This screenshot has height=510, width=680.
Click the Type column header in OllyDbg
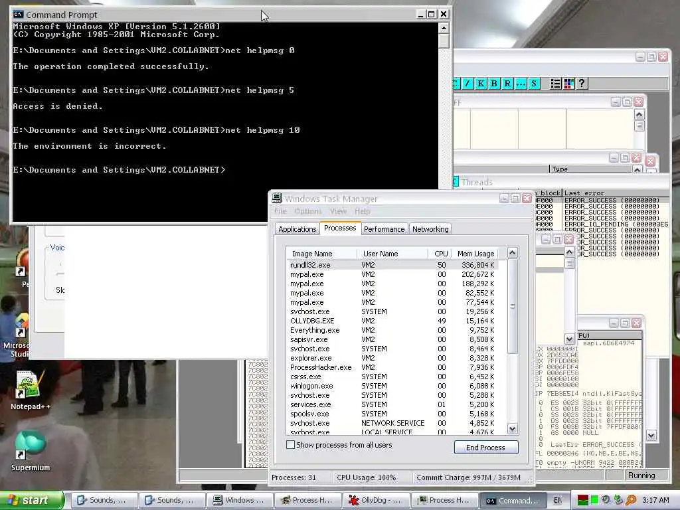590,169
